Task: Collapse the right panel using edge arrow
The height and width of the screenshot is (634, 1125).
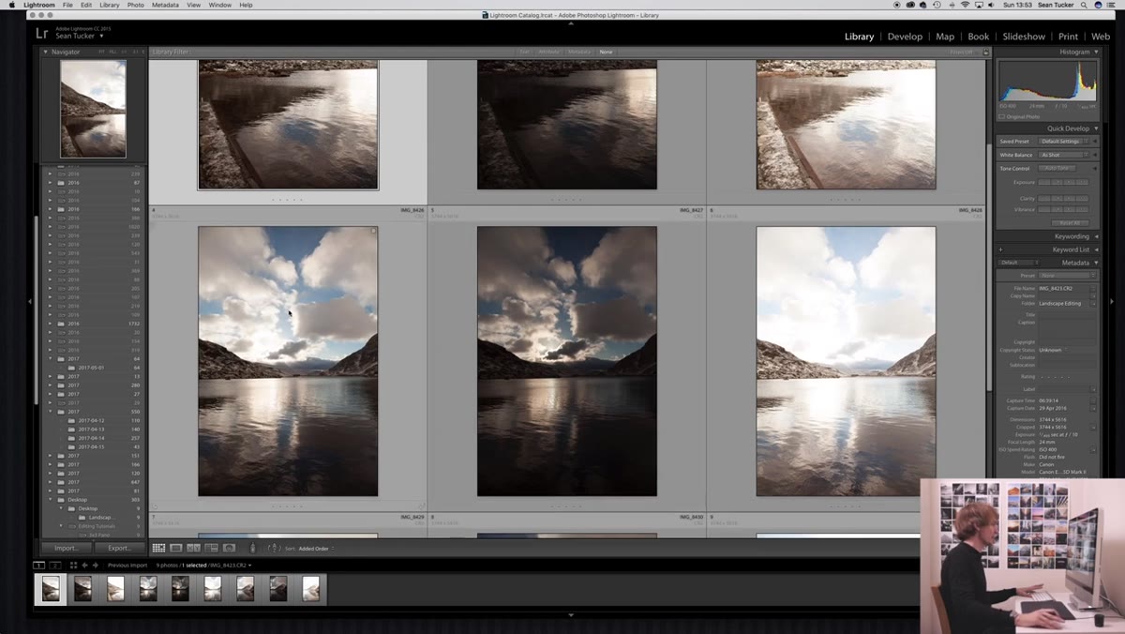Action: pyautogui.click(x=1112, y=301)
